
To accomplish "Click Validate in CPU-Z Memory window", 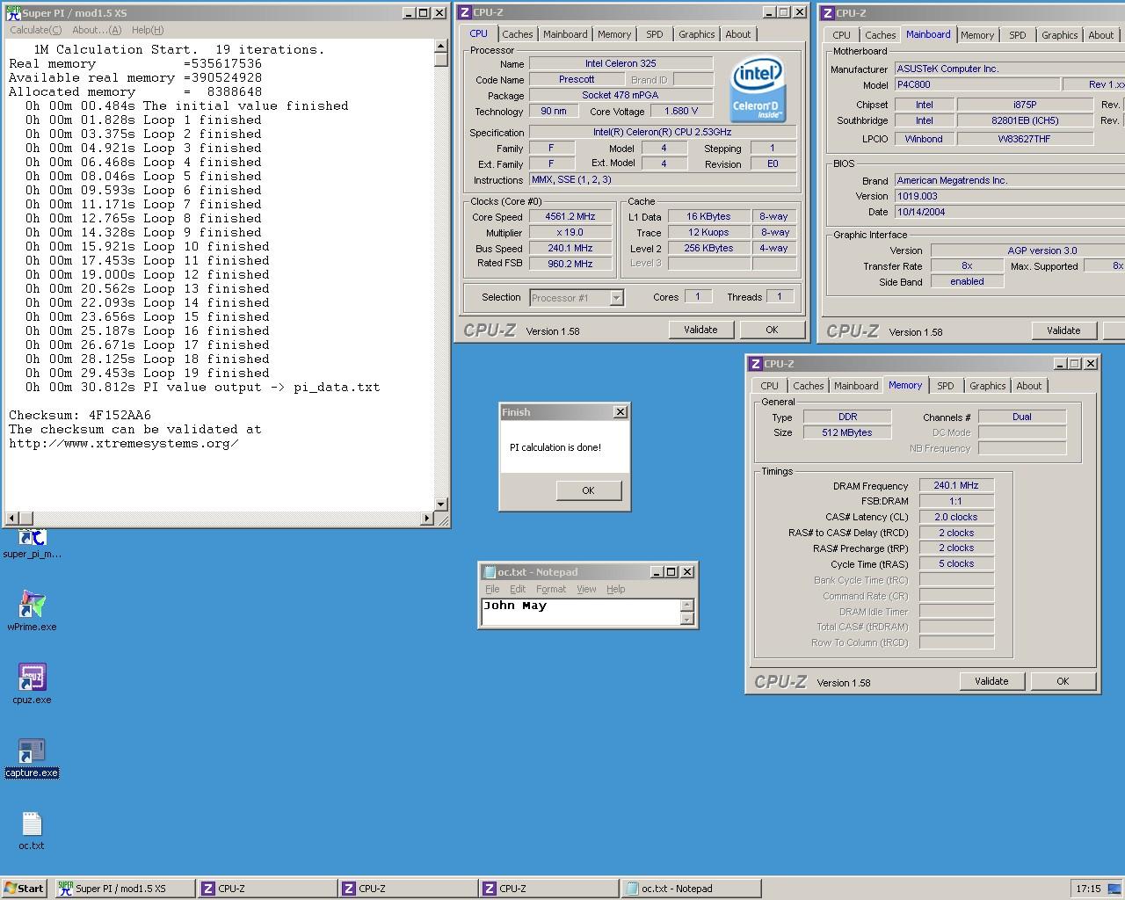I will tap(991, 681).
